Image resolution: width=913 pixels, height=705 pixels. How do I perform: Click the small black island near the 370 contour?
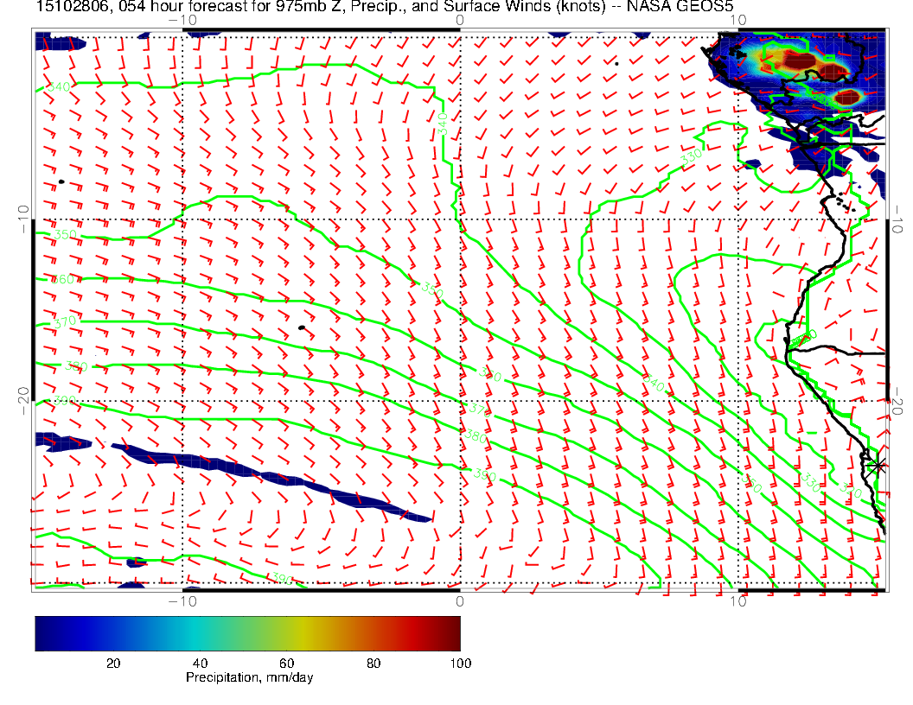tap(301, 327)
